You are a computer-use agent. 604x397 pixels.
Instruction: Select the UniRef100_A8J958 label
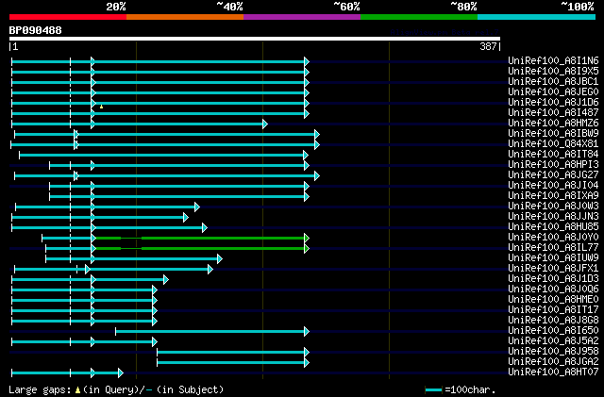(x=553, y=352)
